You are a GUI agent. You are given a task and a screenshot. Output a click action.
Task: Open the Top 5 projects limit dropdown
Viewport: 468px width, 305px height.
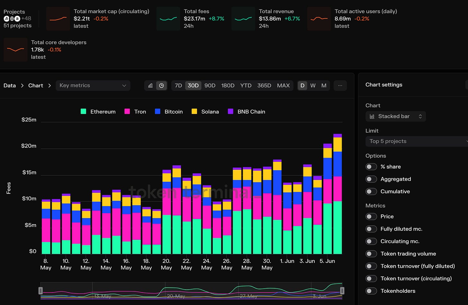(x=417, y=141)
